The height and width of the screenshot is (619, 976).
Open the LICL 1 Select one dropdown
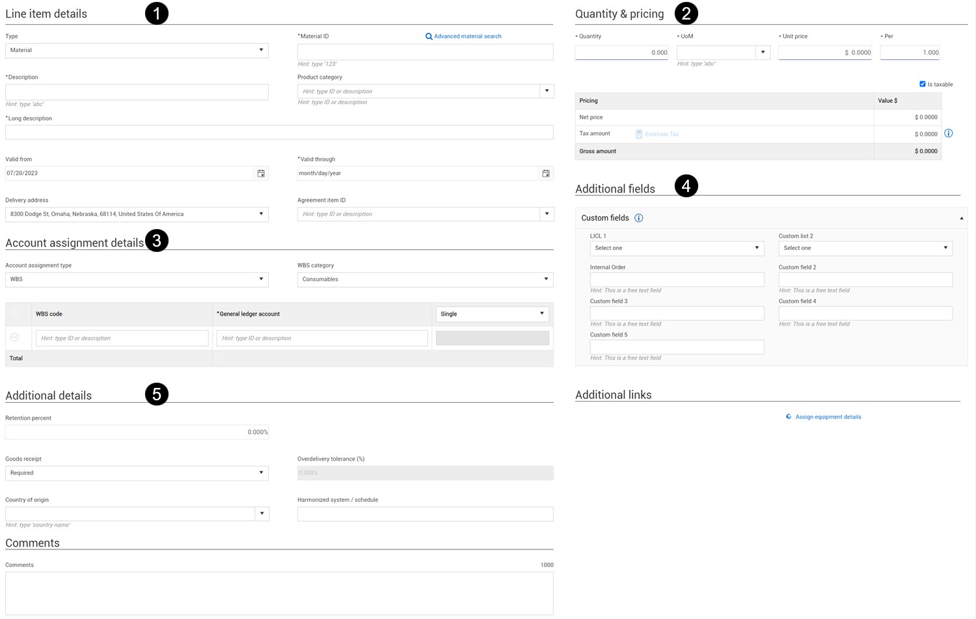677,248
